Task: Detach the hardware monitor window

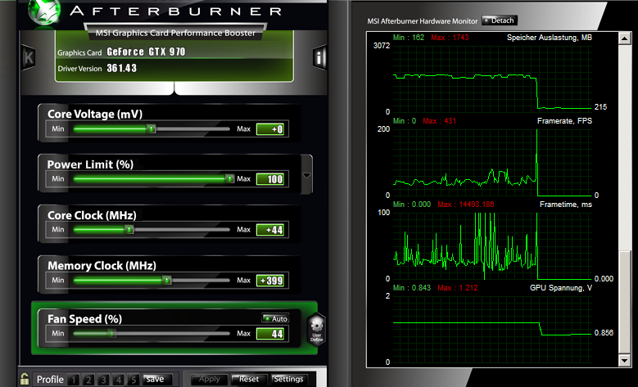Action: pyautogui.click(x=500, y=20)
